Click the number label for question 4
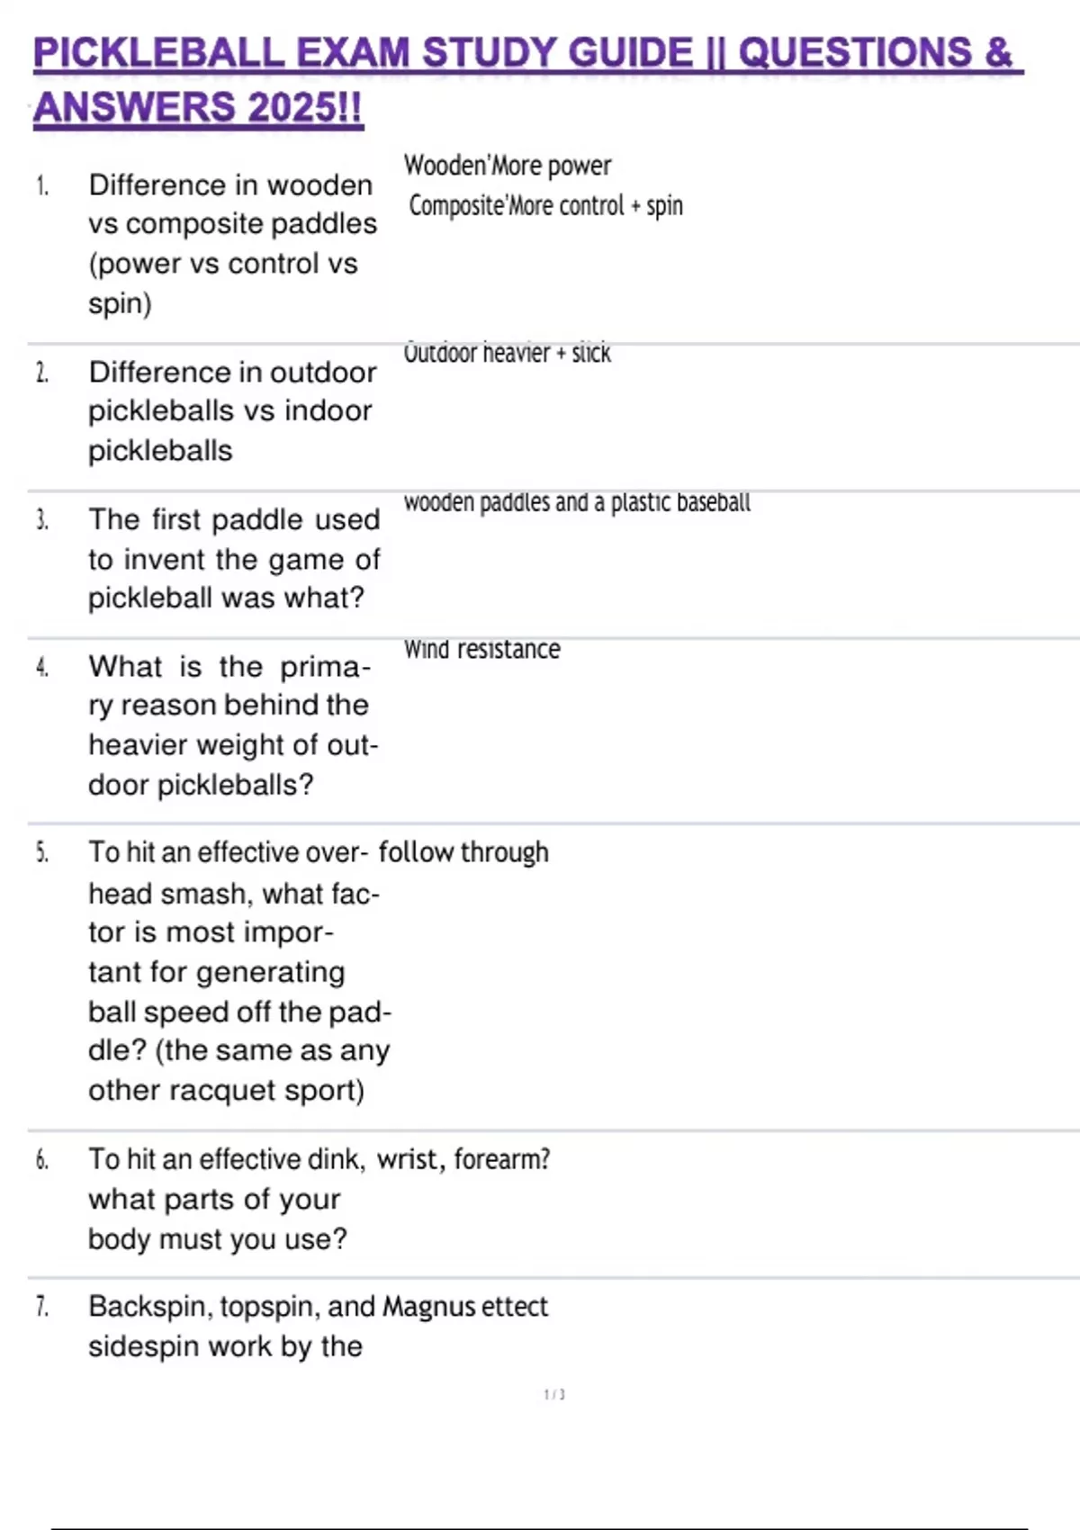Image resolution: width=1080 pixels, height=1530 pixels. 41,667
